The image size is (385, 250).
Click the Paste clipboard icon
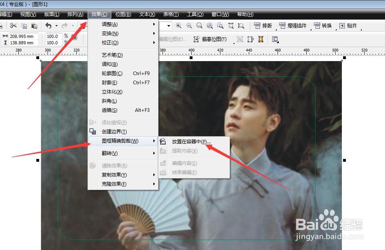click(x=34, y=26)
